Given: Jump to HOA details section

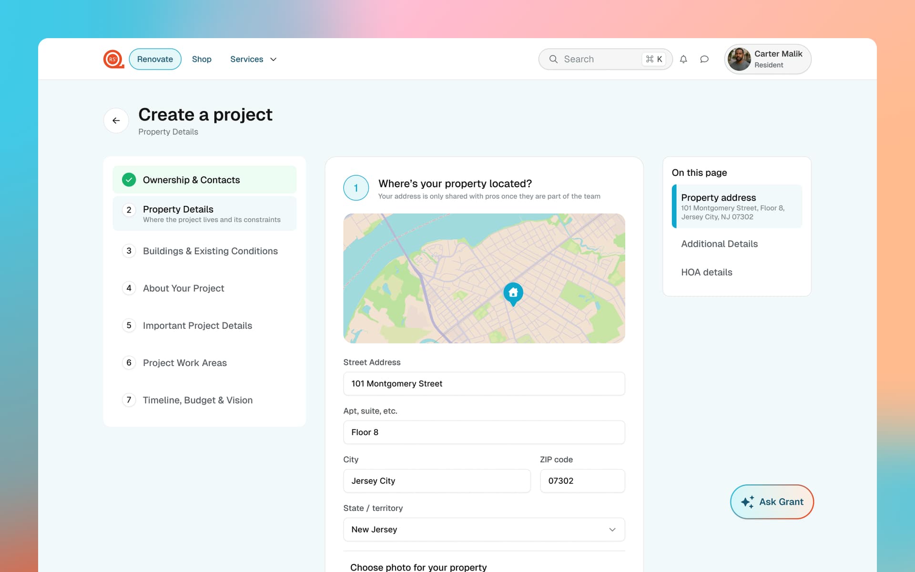Looking at the screenshot, I should point(706,272).
